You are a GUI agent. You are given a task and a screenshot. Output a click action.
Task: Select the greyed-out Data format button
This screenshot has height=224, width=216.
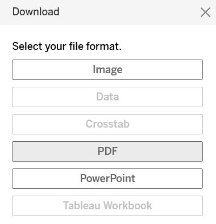(x=107, y=97)
